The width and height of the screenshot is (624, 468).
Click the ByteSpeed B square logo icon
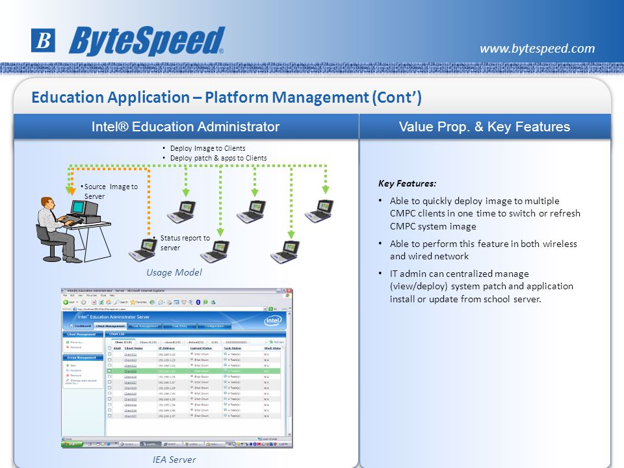coord(43,40)
